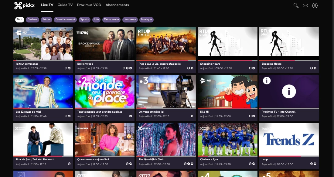Click Loop progress bar
The width and height of the screenshot is (334, 177).
pos(289,156)
